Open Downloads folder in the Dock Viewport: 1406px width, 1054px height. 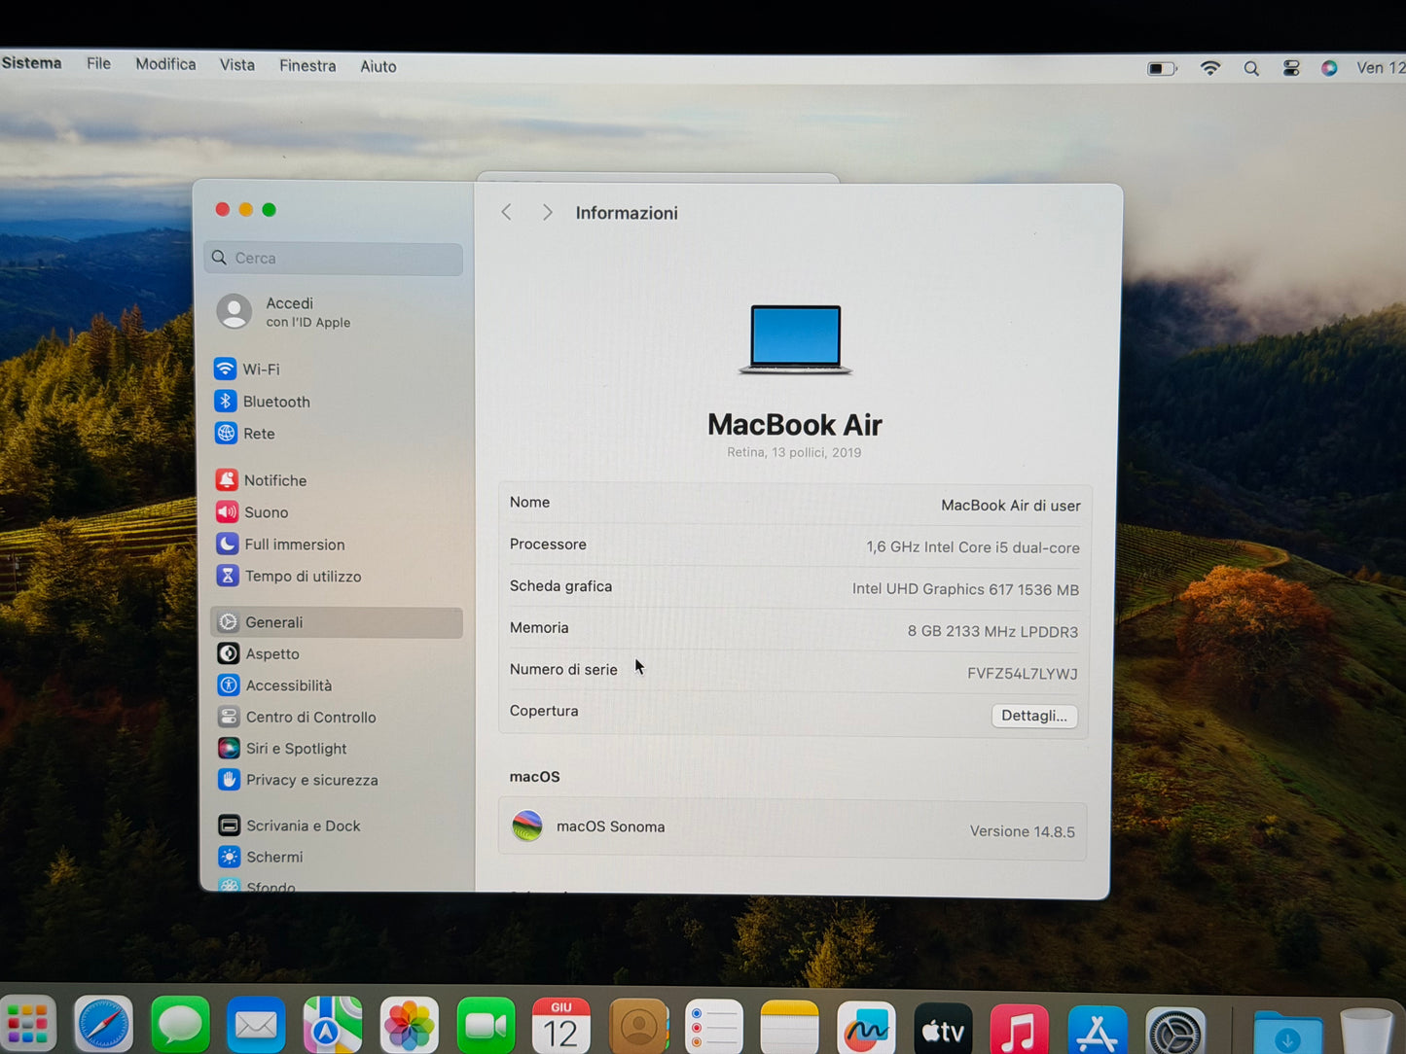tap(1287, 1033)
